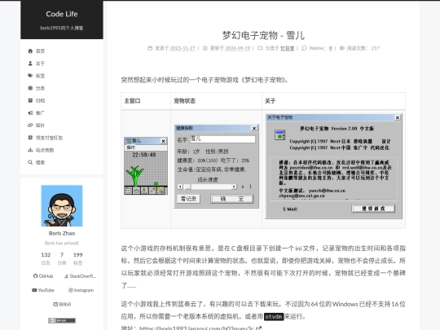Screen dimensions: 440x330
Task: Click the Boris Zhao avatar image
Action: (x=62, y=205)
